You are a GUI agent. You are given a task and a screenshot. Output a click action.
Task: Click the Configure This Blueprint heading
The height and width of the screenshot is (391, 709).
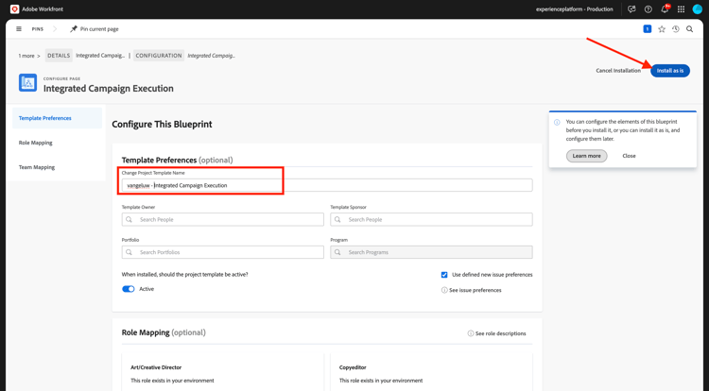(x=162, y=124)
